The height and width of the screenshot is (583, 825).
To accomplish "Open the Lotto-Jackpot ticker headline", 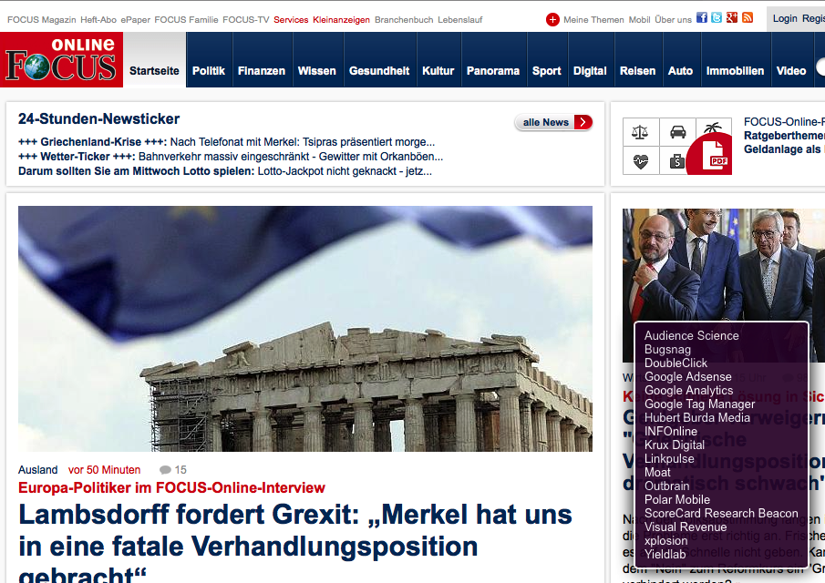I will [x=225, y=171].
